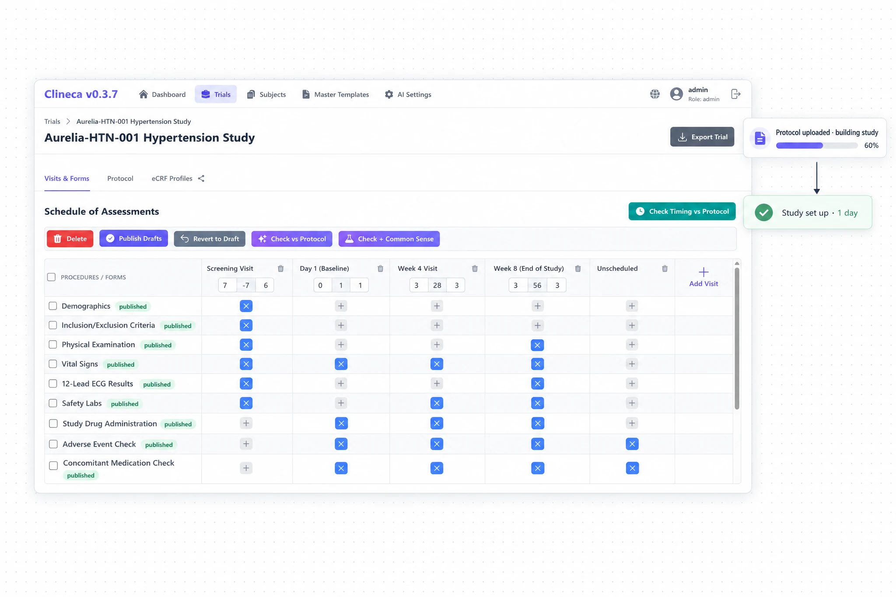The width and height of the screenshot is (896, 597).
Task: Select the Safety Labs checkbox
Action: 53,403
